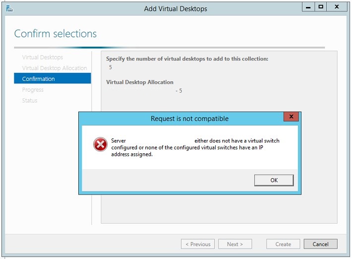The image size is (352, 259).
Task: Click the Add Virtual Desktops title text
Action: 176,8
